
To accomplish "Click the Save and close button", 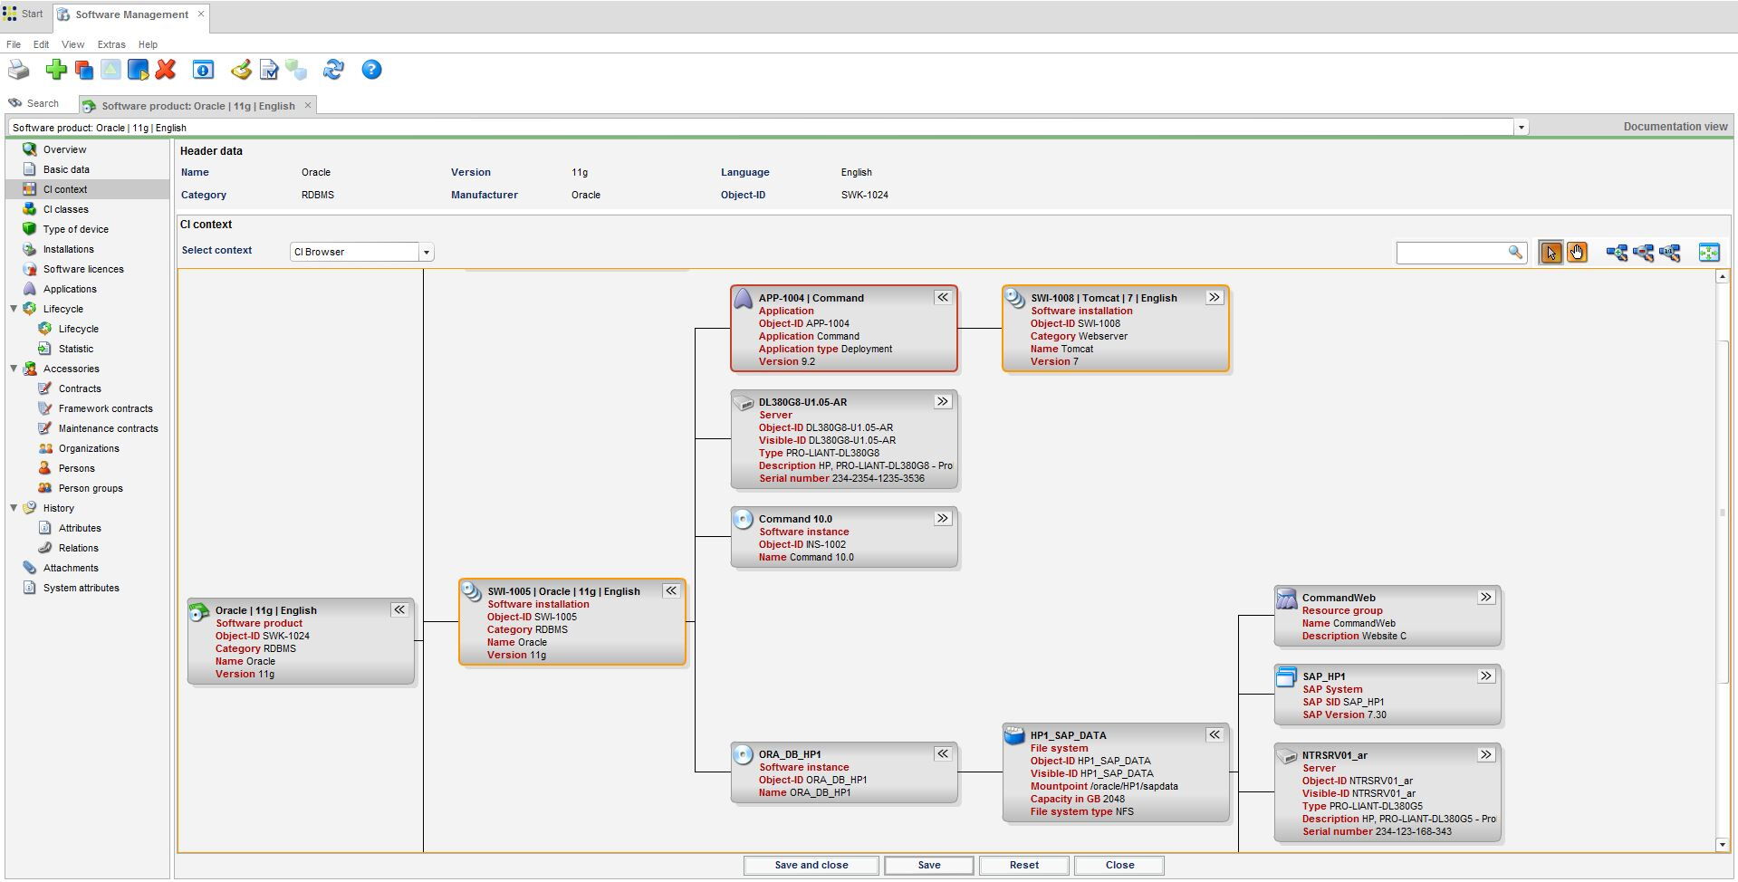I will (811, 865).
